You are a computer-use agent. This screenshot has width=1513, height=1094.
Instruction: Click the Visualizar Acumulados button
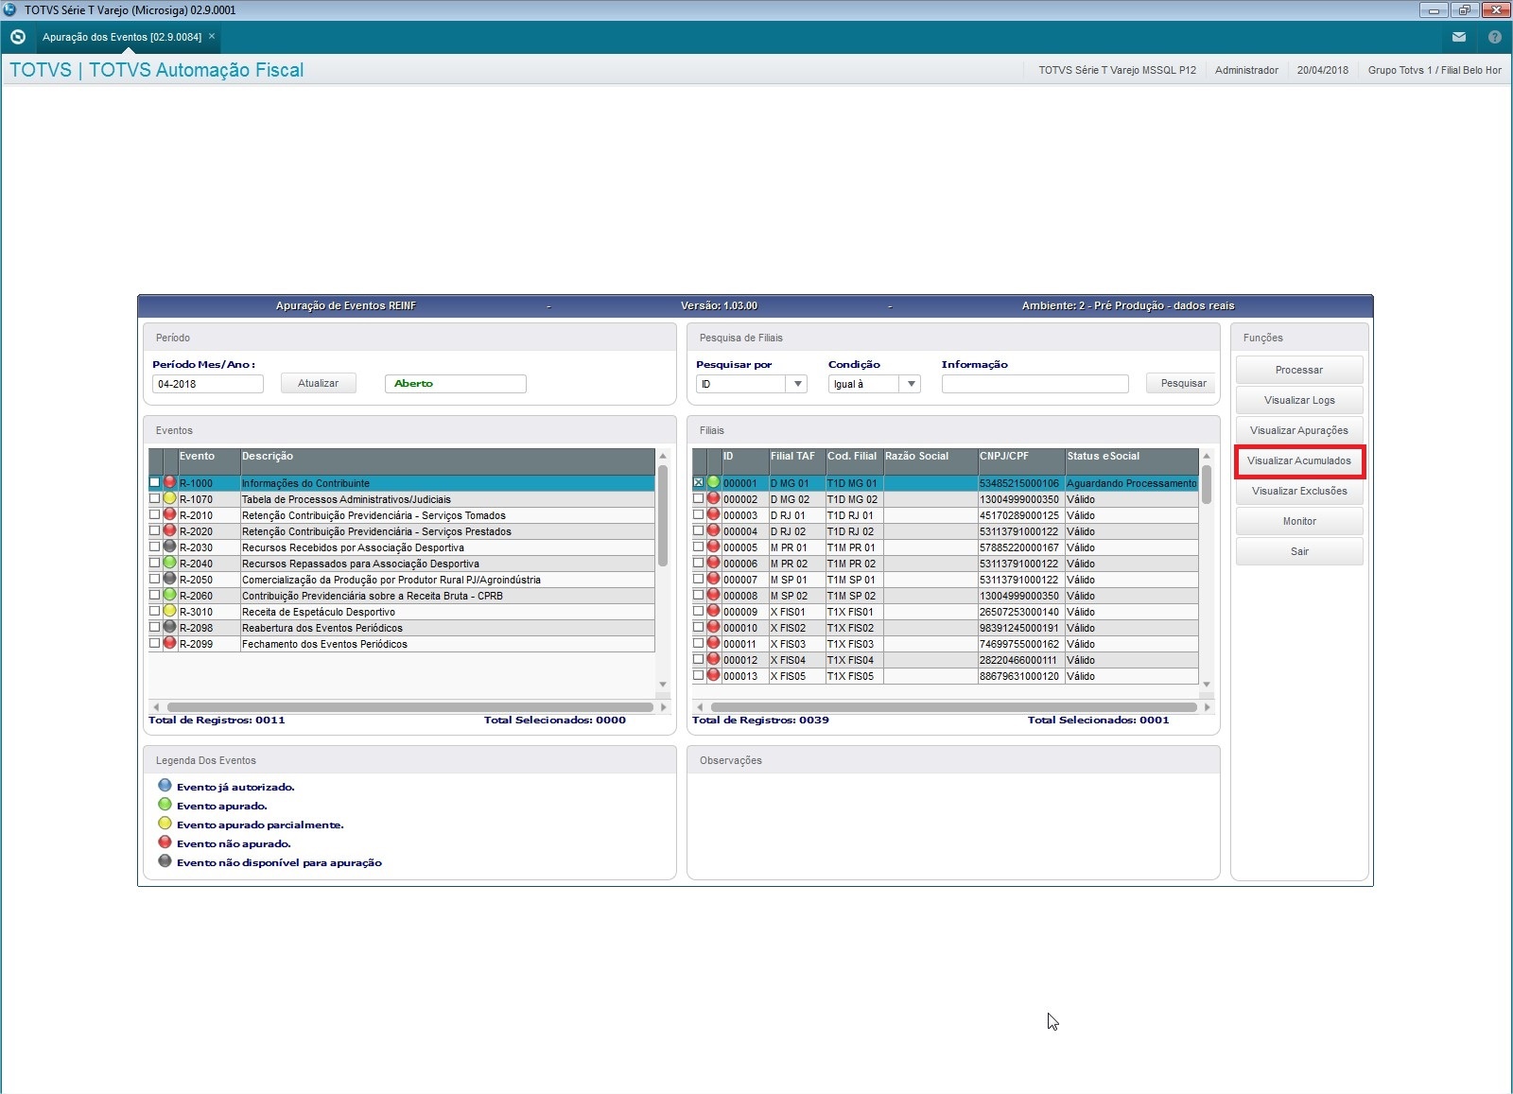coord(1299,460)
